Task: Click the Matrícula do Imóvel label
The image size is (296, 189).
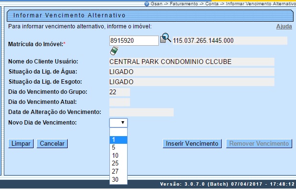Action: click(x=36, y=44)
